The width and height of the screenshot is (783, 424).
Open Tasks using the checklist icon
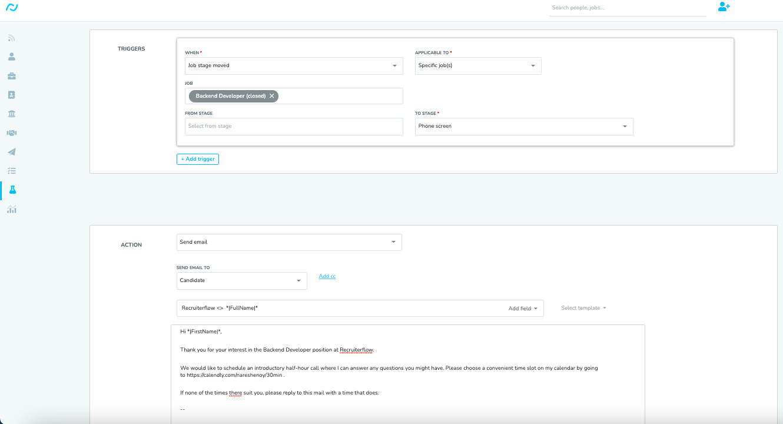(12, 170)
